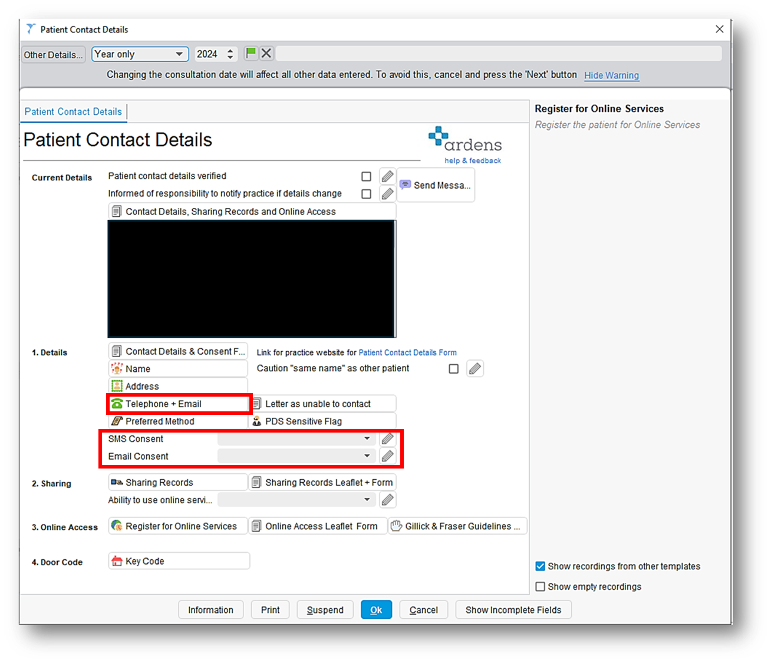Open Gillick & Fraser Guidelines
Image resolution: width=771 pixels, height=663 pixels.
coord(457,526)
